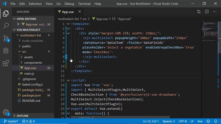Click the Open Changes compare icon
This screenshot has height=124, width=221.
tap(199, 12)
